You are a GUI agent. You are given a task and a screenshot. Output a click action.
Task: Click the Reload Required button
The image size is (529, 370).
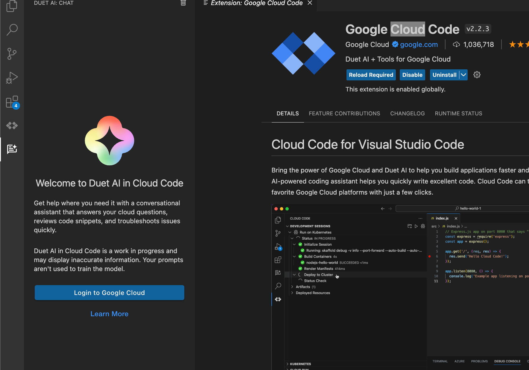click(x=371, y=75)
